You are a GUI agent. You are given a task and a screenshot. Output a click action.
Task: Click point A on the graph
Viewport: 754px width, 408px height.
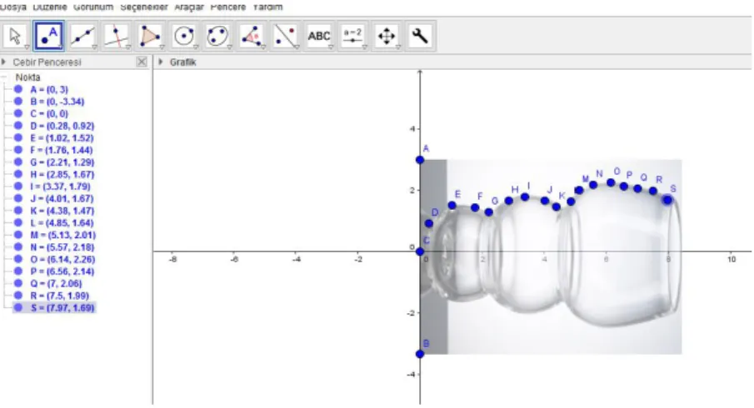click(420, 160)
